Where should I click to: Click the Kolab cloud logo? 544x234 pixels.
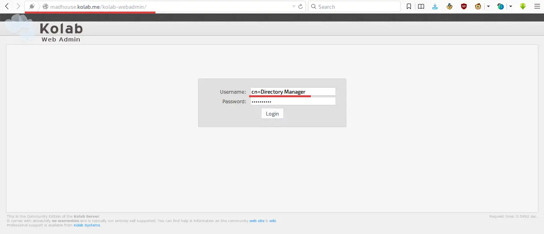click(21, 28)
